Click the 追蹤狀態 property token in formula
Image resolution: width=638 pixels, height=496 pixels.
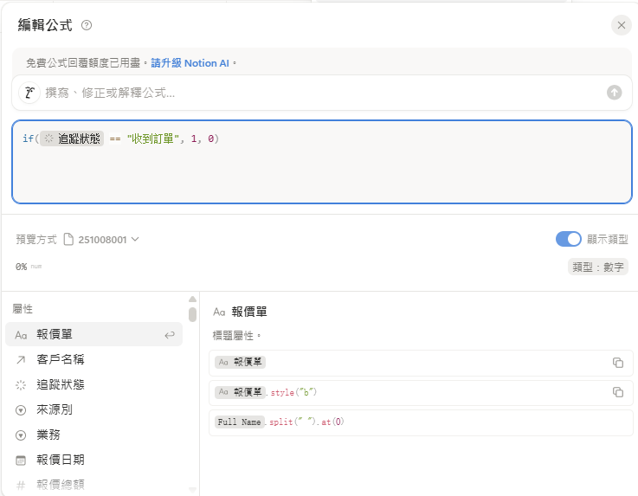(x=72, y=138)
